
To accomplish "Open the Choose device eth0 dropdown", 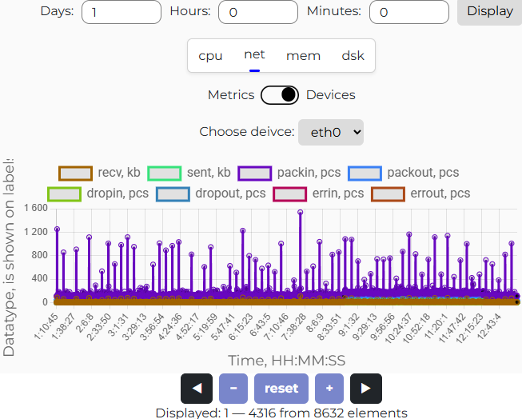I will click(x=331, y=132).
